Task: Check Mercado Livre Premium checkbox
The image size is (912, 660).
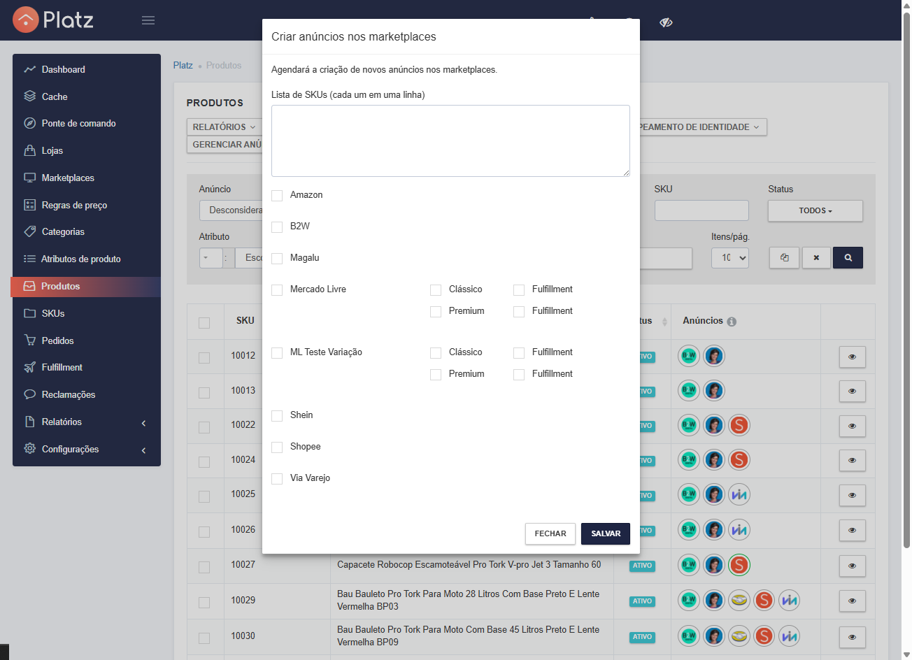Action: pyautogui.click(x=436, y=312)
